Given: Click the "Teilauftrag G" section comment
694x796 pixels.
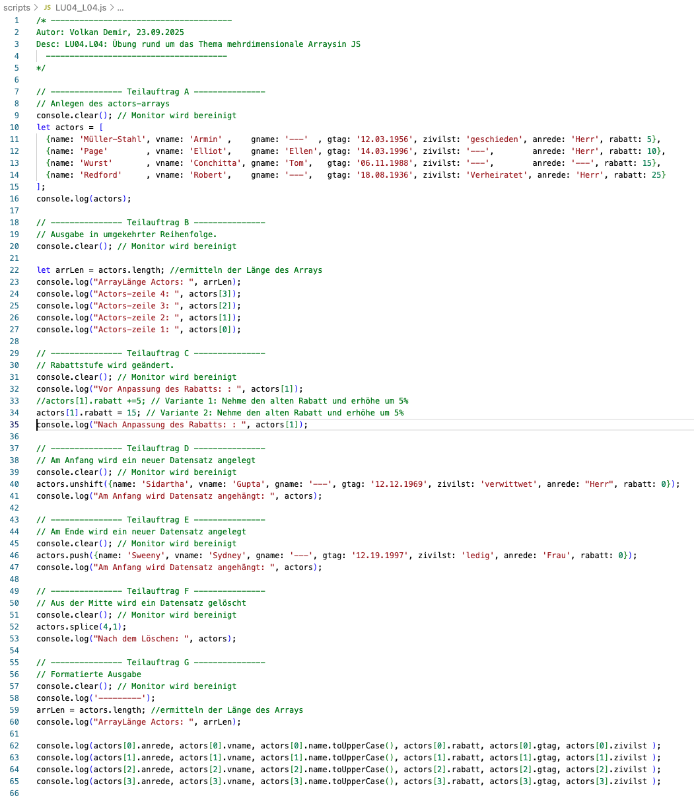Looking at the screenshot, I should pos(151,663).
